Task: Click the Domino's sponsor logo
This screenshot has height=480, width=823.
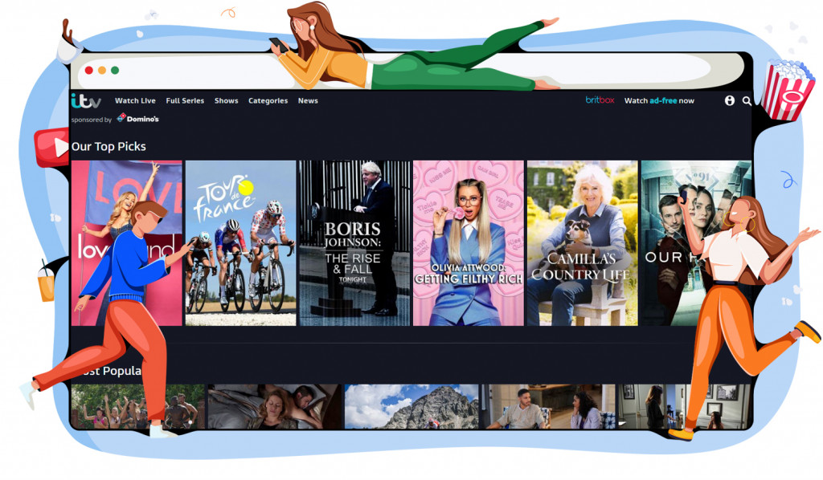Action: tap(137, 119)
